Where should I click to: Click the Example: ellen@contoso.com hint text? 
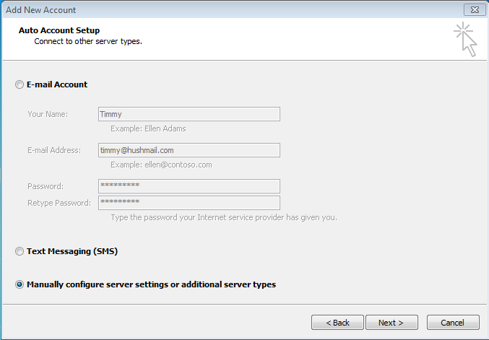tap(161, 165)
